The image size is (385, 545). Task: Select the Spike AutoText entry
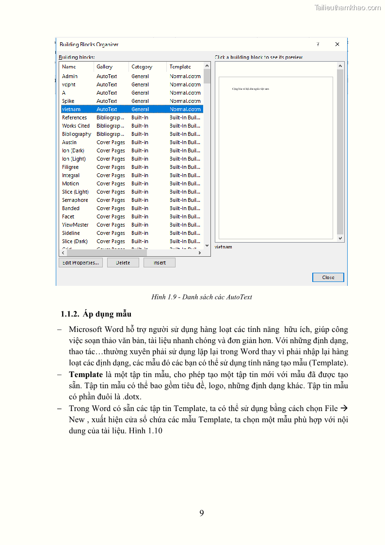pyautogui.click(x=68, y=101)
